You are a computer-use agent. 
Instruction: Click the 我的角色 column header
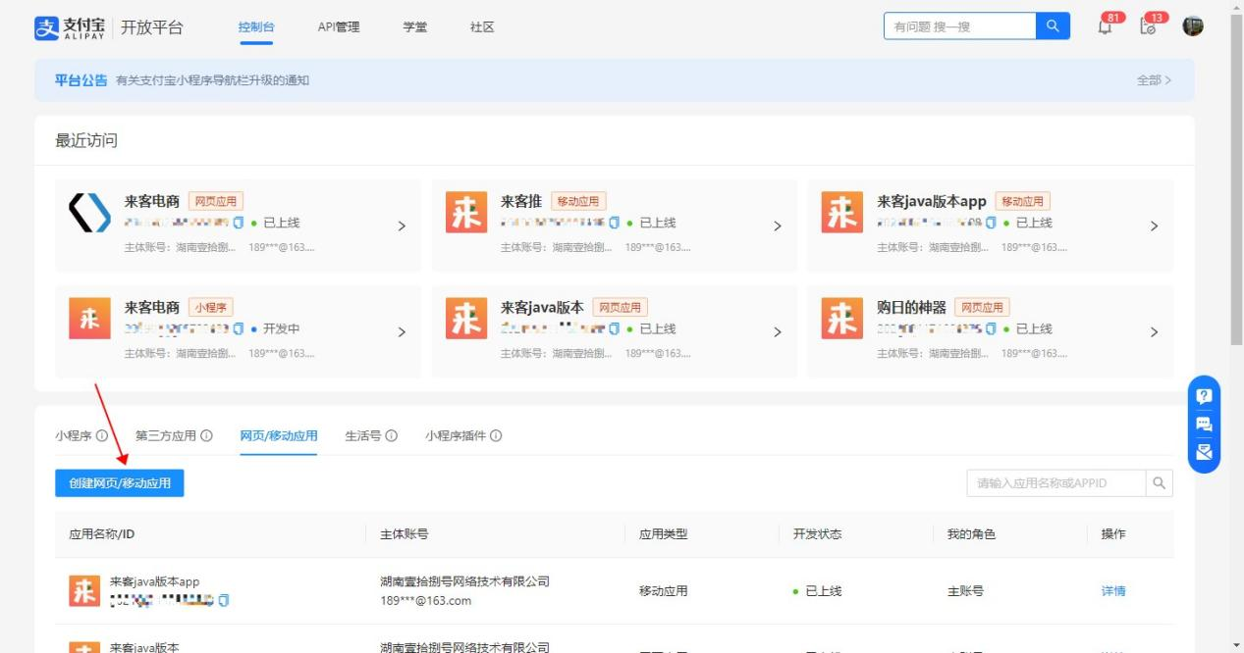coord(971,534)
